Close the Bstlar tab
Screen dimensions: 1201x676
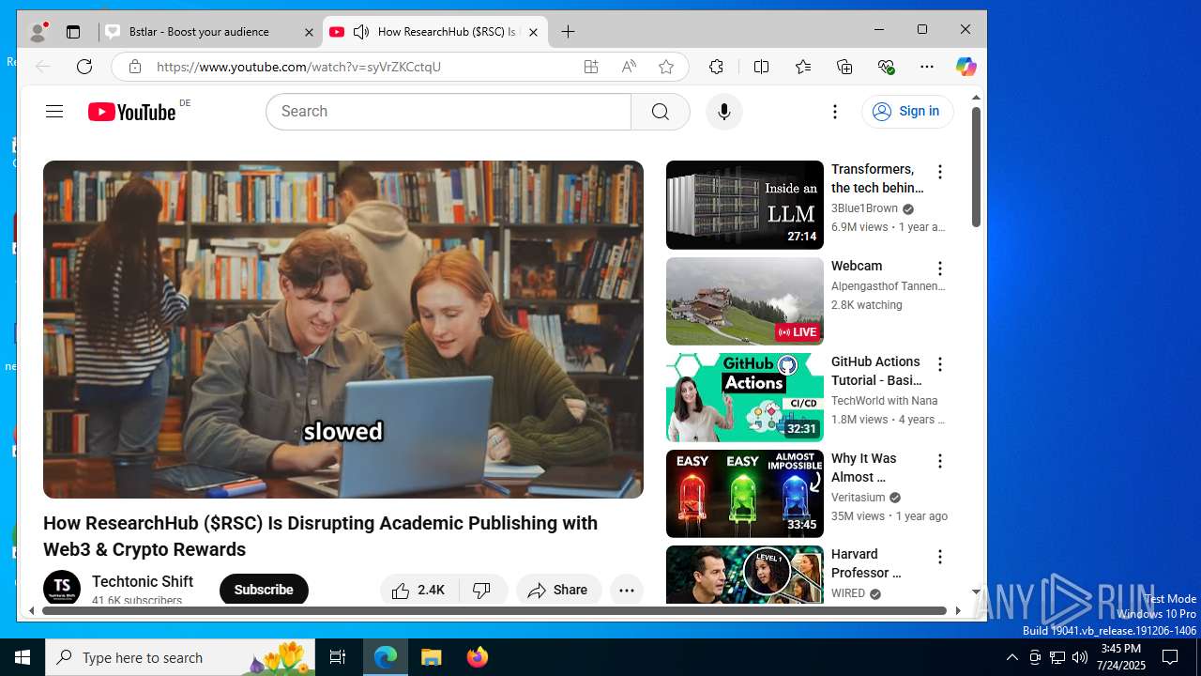[x=309, y=32]
